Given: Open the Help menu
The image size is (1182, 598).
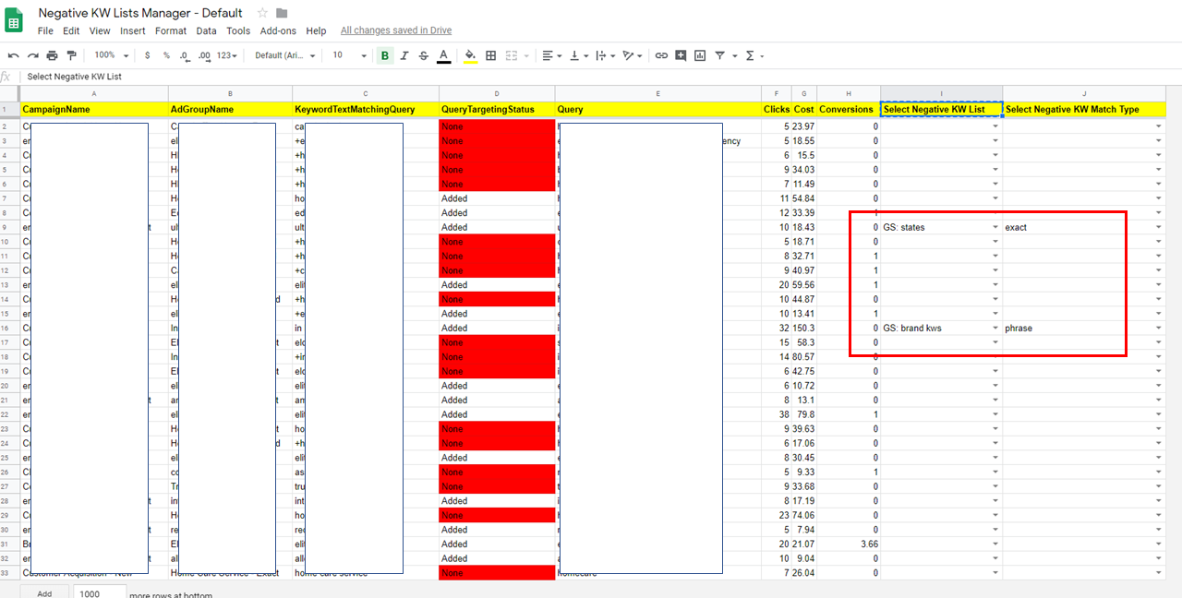Looking at the screenshot, I should point(316,30).
